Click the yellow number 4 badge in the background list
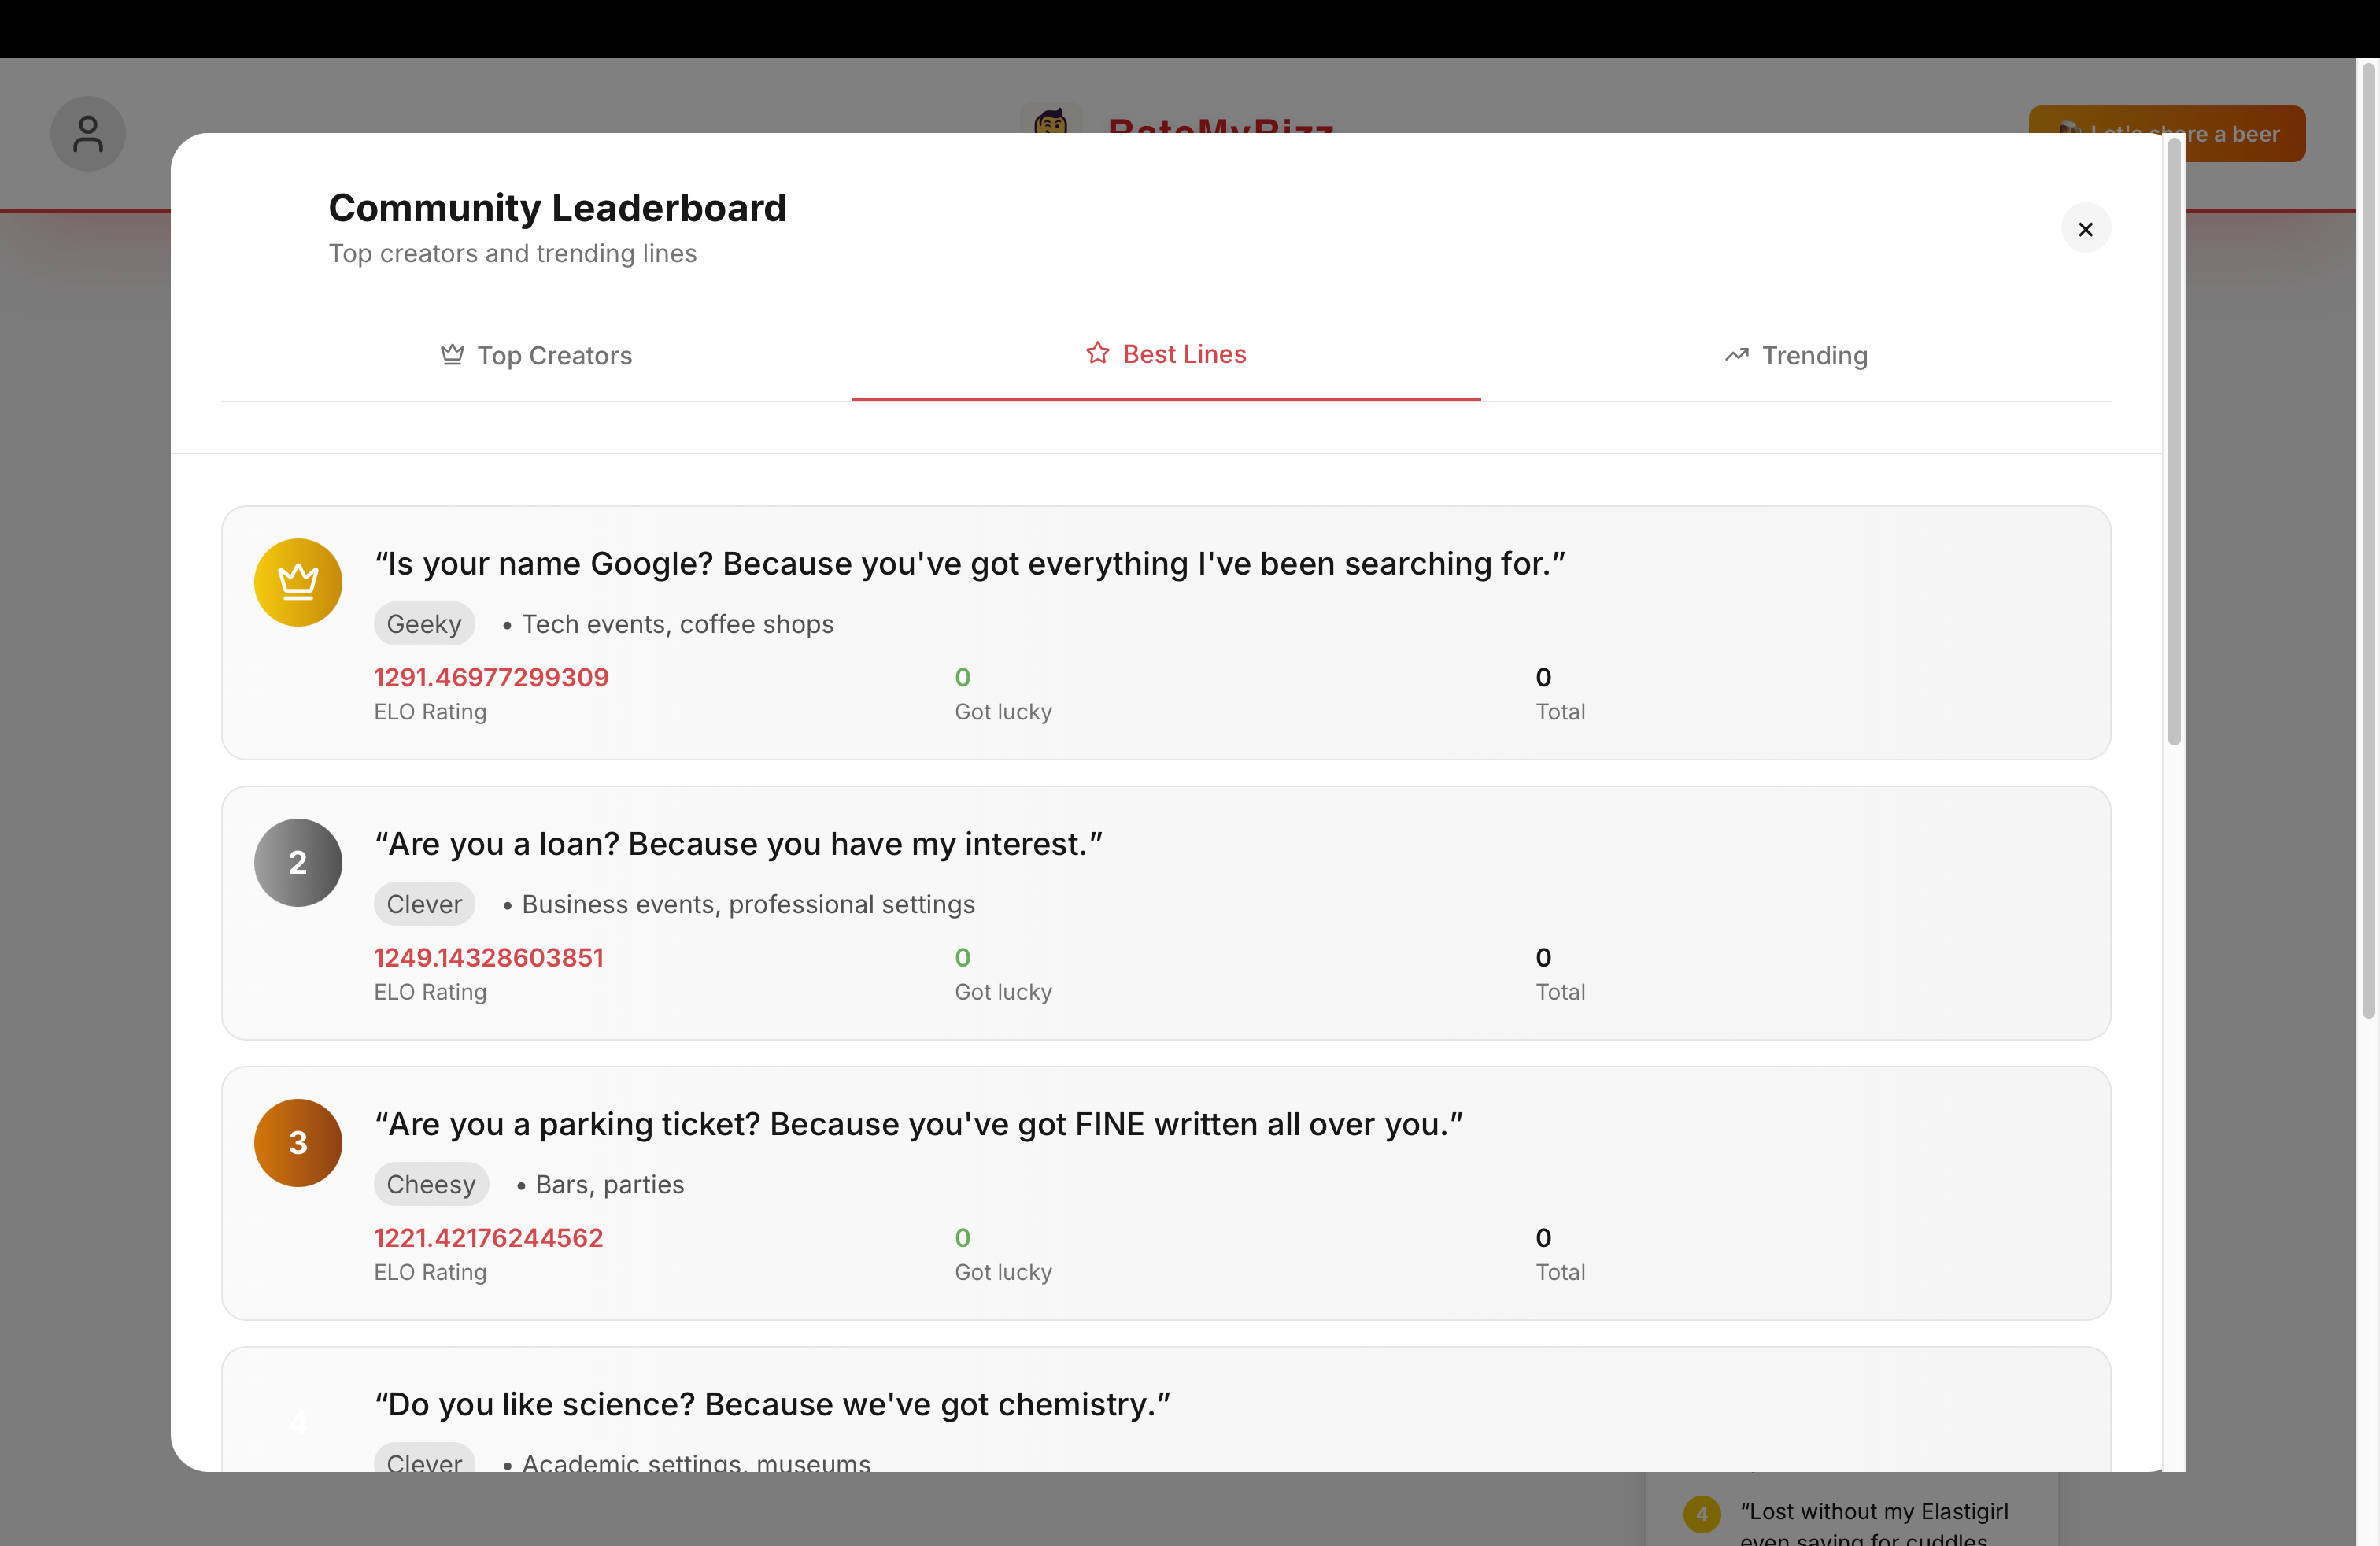The image size is (2380, 1546). pyautogui.click(x=1702, y=1514)
